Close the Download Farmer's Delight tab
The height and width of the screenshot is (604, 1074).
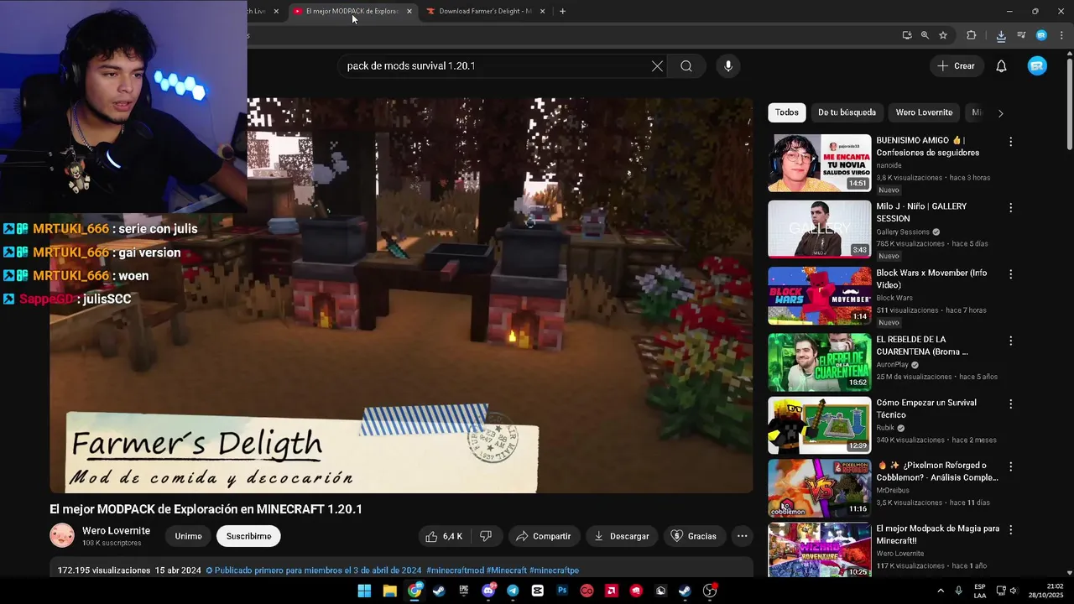tap(542, 11)
